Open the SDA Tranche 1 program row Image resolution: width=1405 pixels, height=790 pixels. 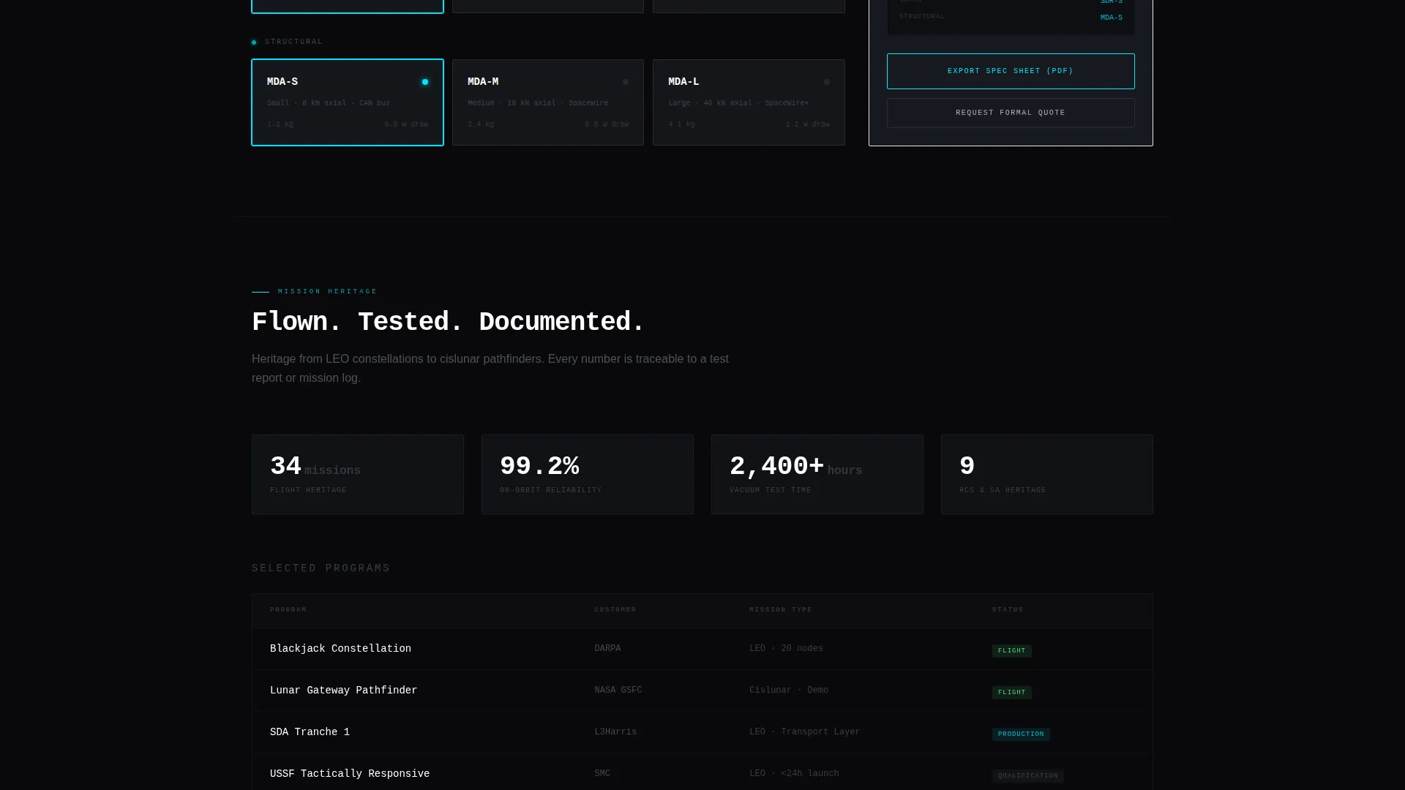702,732
